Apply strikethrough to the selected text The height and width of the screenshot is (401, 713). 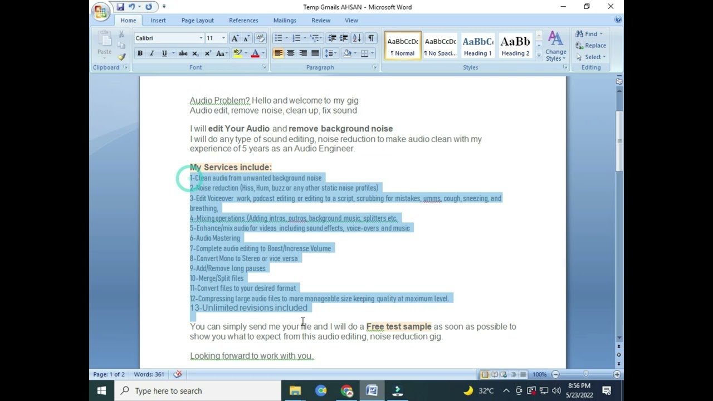coord(183,53)
